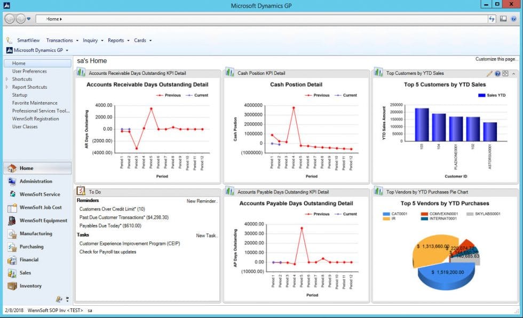Screen dimensions: 523x318
Task: Edit the Top 5 Customers chart using the pencil icon
Action: click(x=489, y=74)
